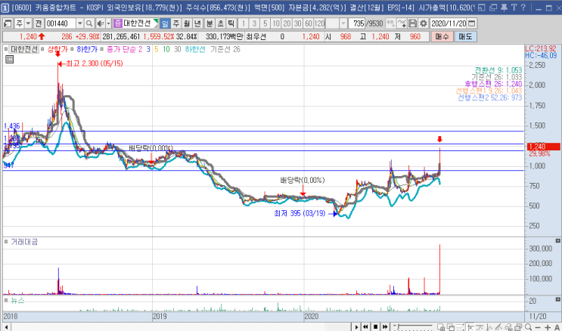This screenshot has height=331, width=562.
Task: Select the 분 (minute) chart period
Action: 210,23
